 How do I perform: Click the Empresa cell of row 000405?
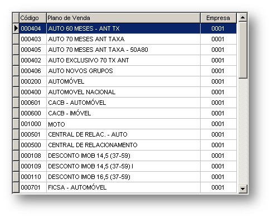pyautogui.click(x=218, y=50)
